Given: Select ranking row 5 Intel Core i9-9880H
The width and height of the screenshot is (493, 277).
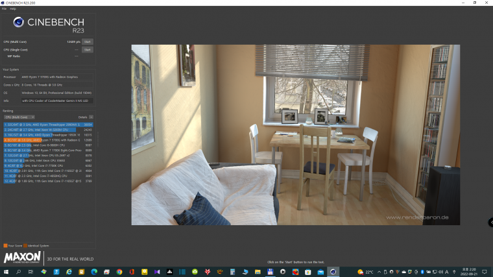Looking at the screenshot, I should [x=48, y=145].
